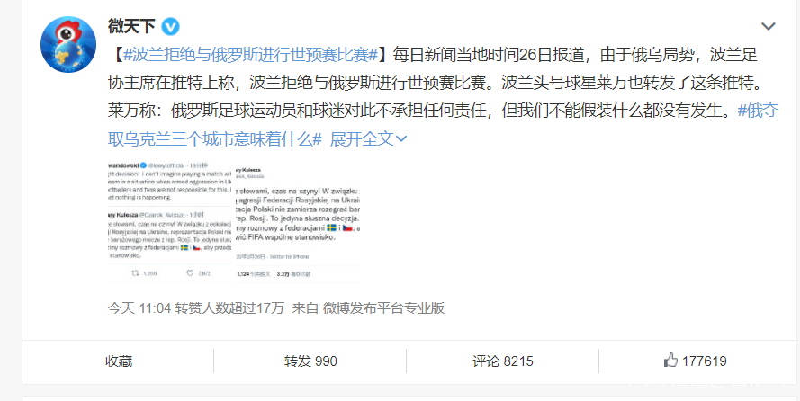Open the 微天下 profile avatar
Viewport: 800px width, 401px height.
68,44
